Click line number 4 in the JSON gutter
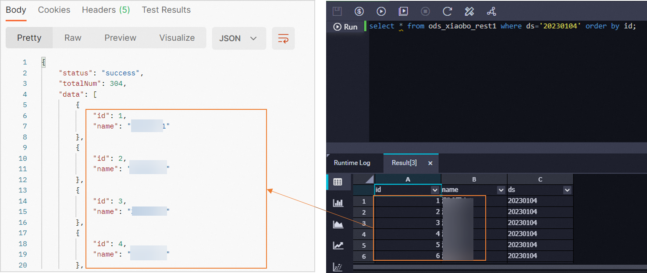Screen dimensions: 647x273 pos(25,94)
